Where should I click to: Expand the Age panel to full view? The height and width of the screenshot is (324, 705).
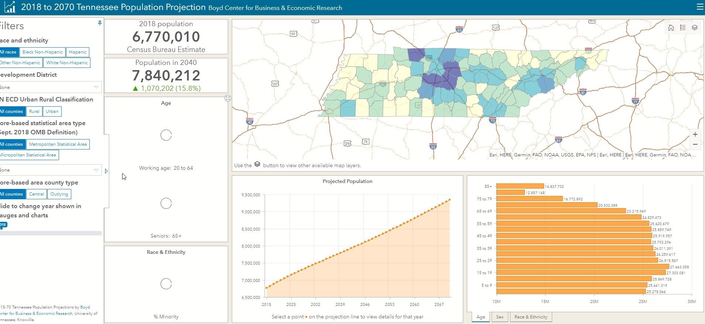pos(228,98)
